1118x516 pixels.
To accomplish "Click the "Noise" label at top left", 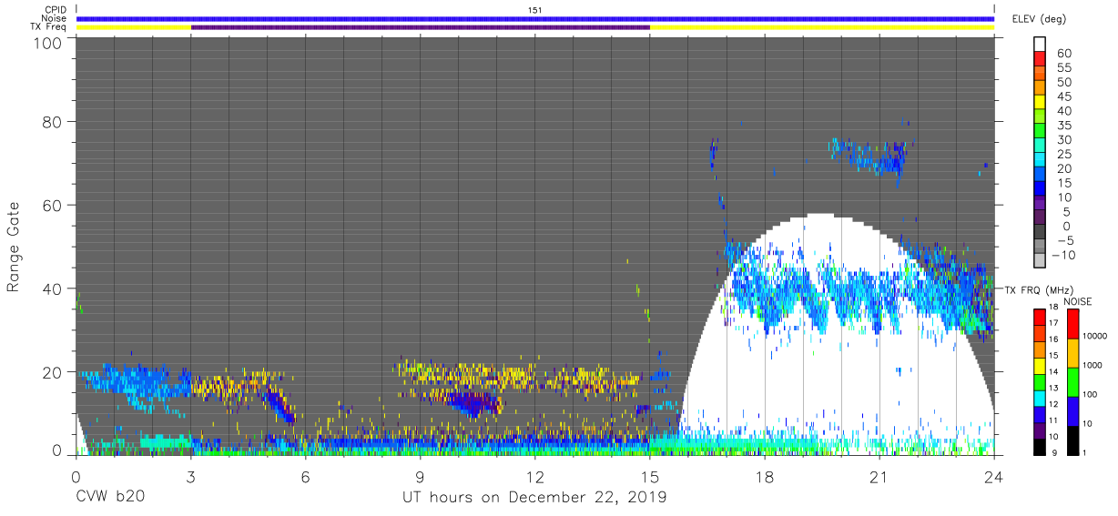I will click(55, 18).
